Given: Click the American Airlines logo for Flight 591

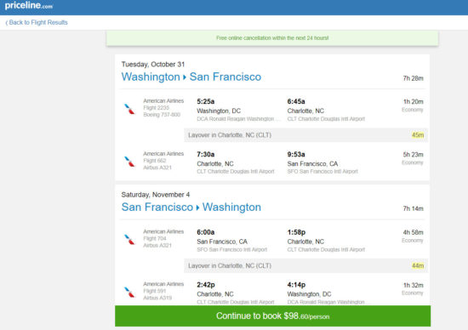Looking at the screenshot, I should 129,292.
